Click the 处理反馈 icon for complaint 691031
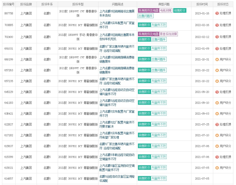The height and width of the screenshot is (185, 236). pos(217,49)
